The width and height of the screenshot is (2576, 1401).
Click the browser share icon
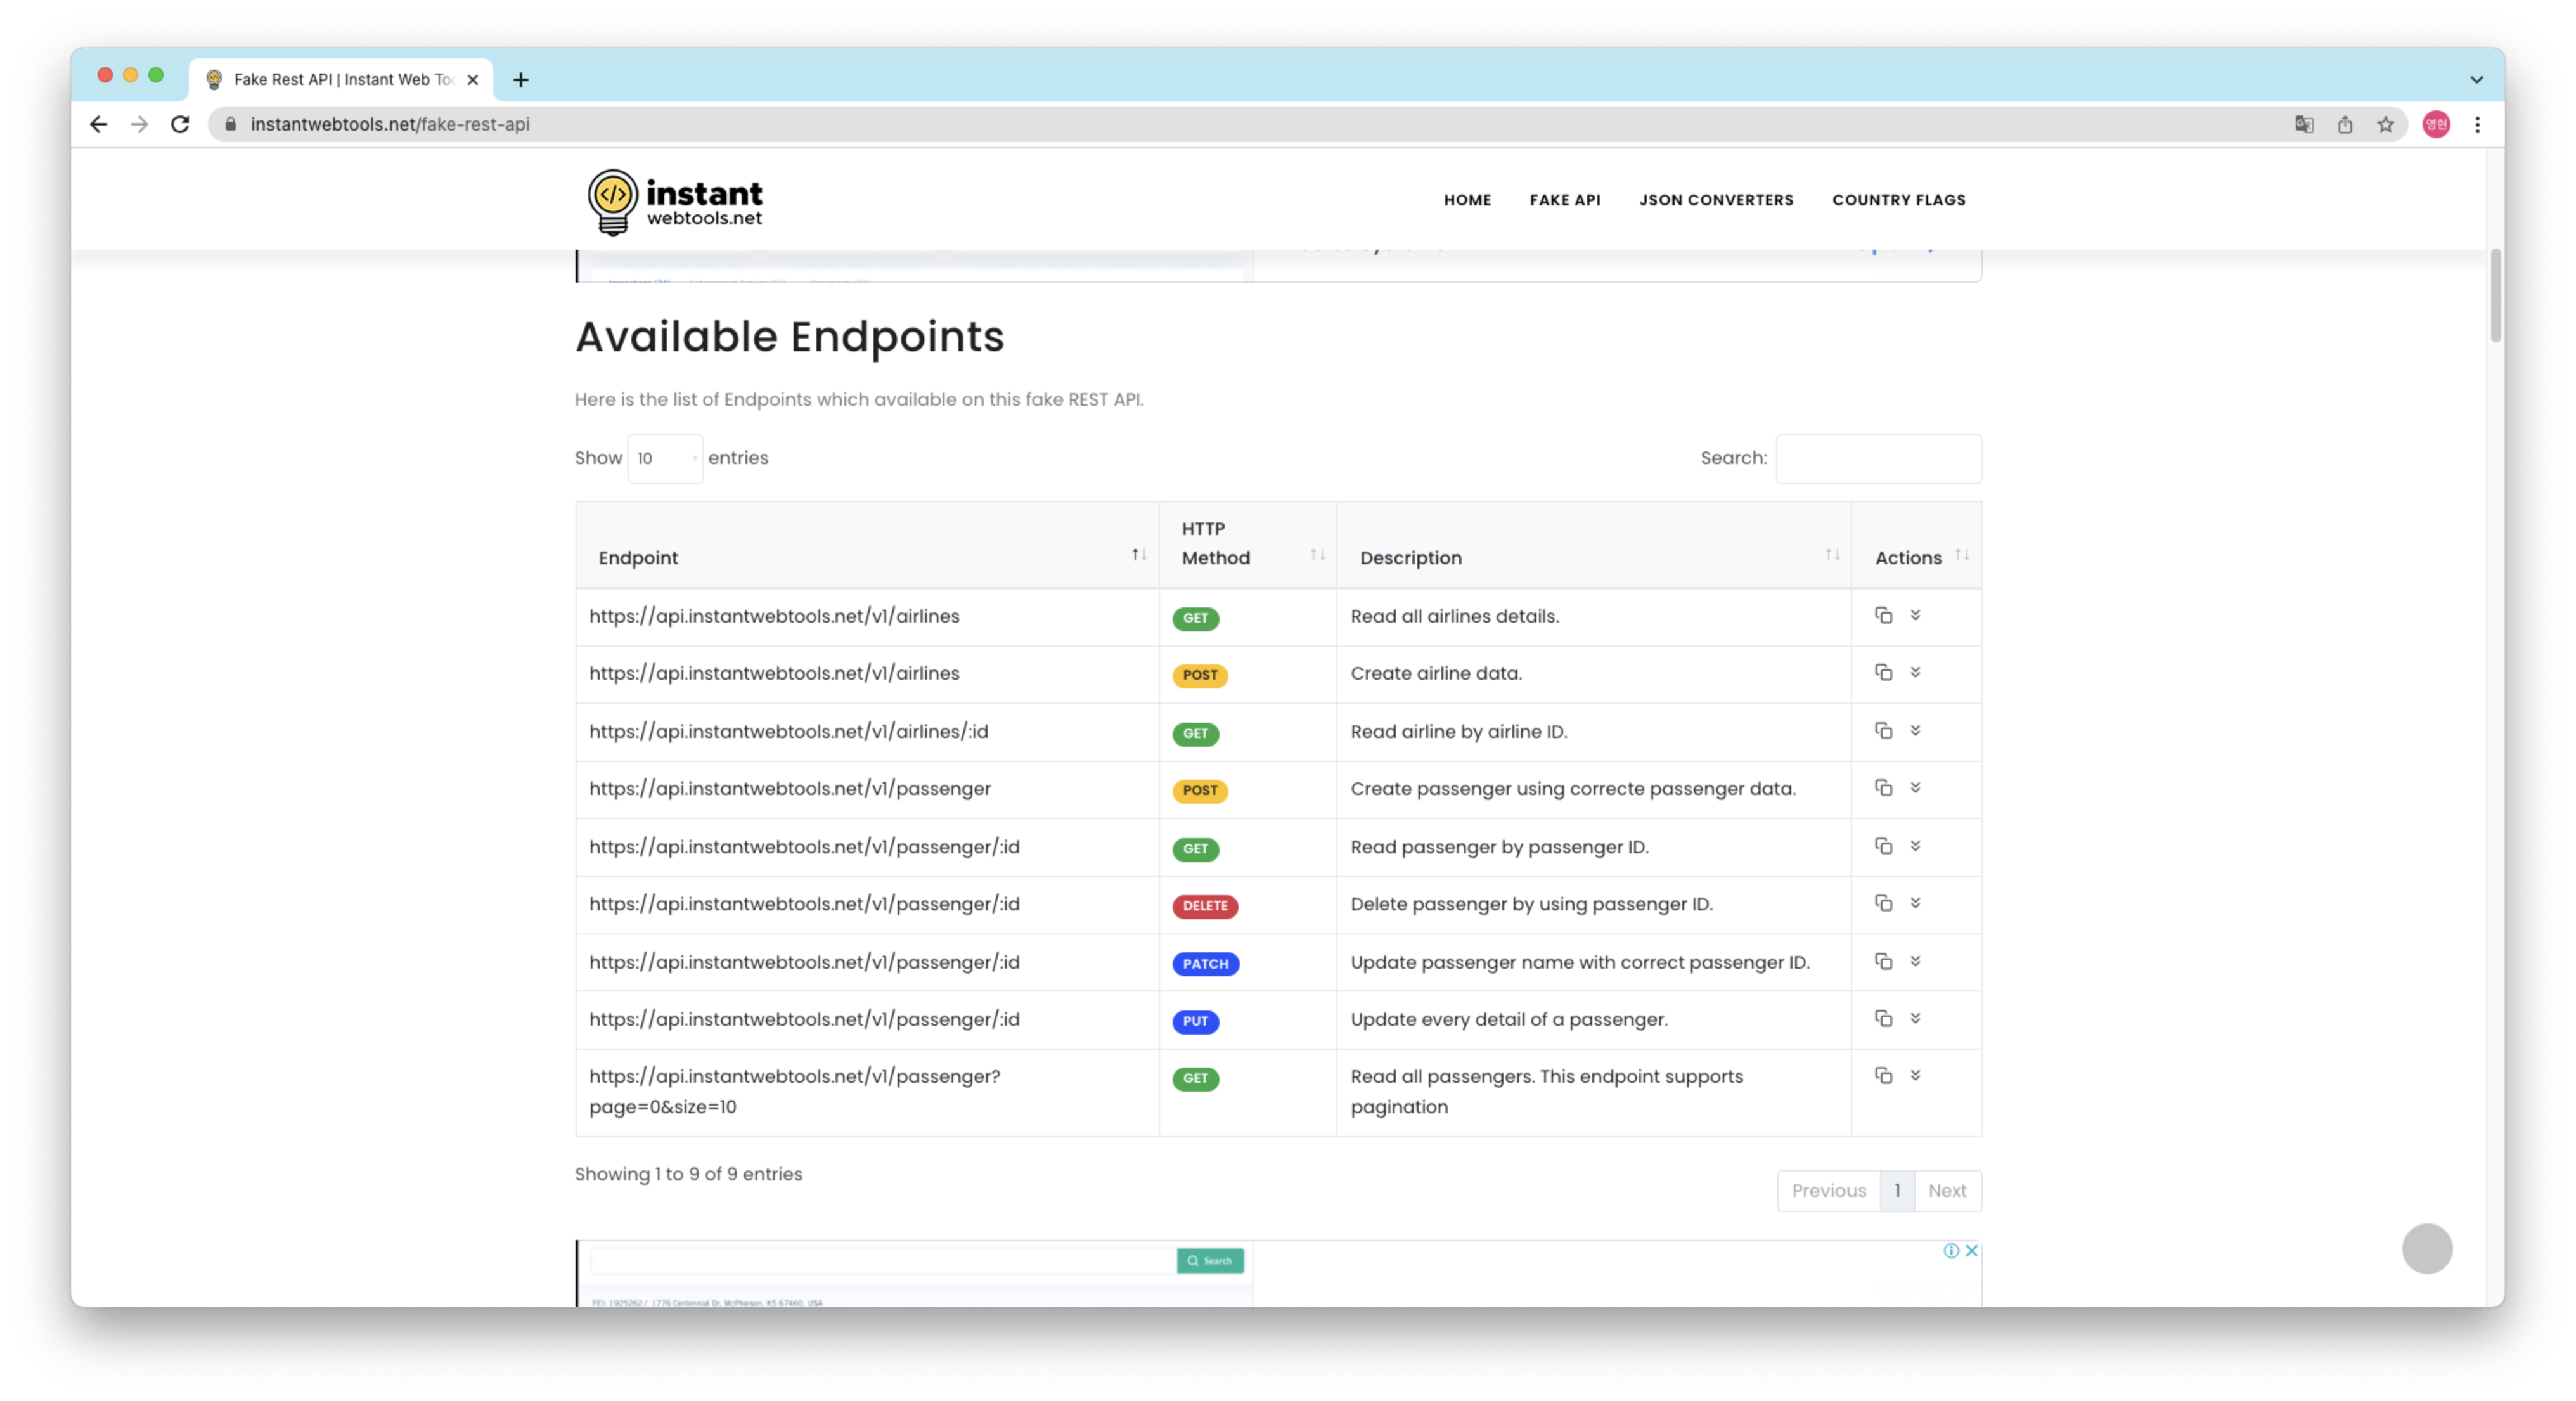pyautogui.click(x=2344, y=125)
